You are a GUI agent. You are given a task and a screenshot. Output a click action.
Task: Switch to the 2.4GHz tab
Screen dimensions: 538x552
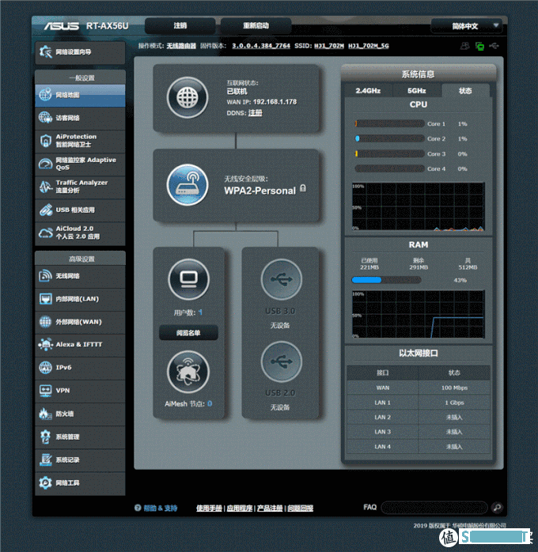pos(368,90)
